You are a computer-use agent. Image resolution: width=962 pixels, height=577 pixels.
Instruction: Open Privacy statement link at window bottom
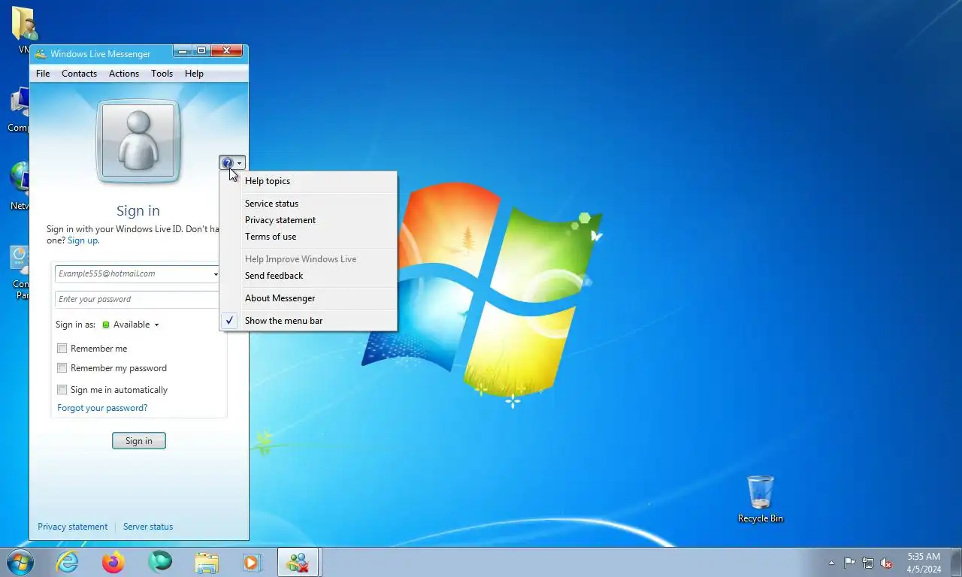[x=73, y=527]
